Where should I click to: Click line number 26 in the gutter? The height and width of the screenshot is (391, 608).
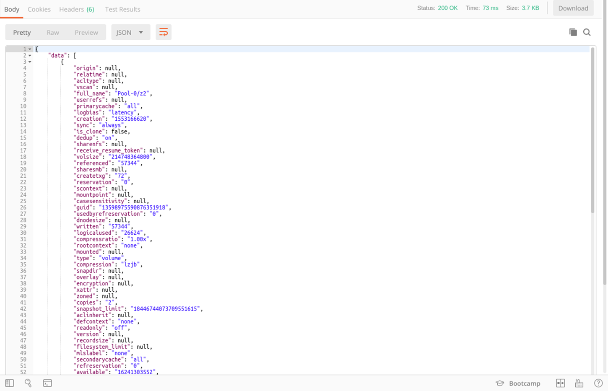[x=23, y=207]
